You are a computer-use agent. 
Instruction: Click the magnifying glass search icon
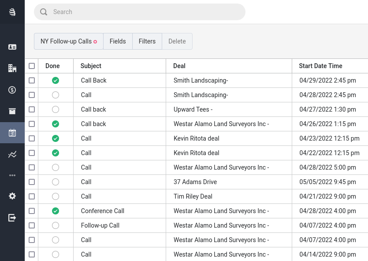click(44, 12)
